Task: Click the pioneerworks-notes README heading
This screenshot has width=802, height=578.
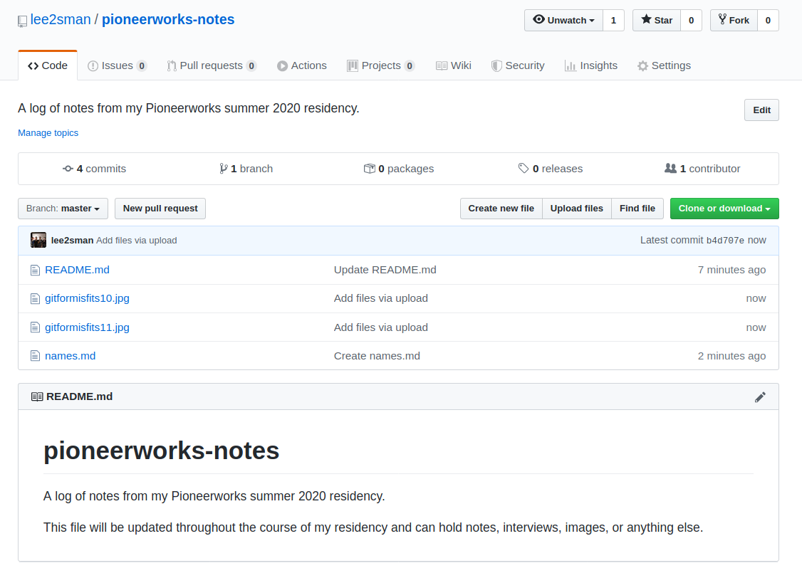Action: point(162,451)
